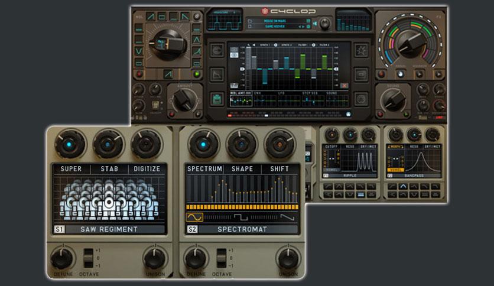The height and width of the screenshot is (286, 494).
Task: Open the GAME HOOVER preset name selector
Action: (x=275, y=27)
